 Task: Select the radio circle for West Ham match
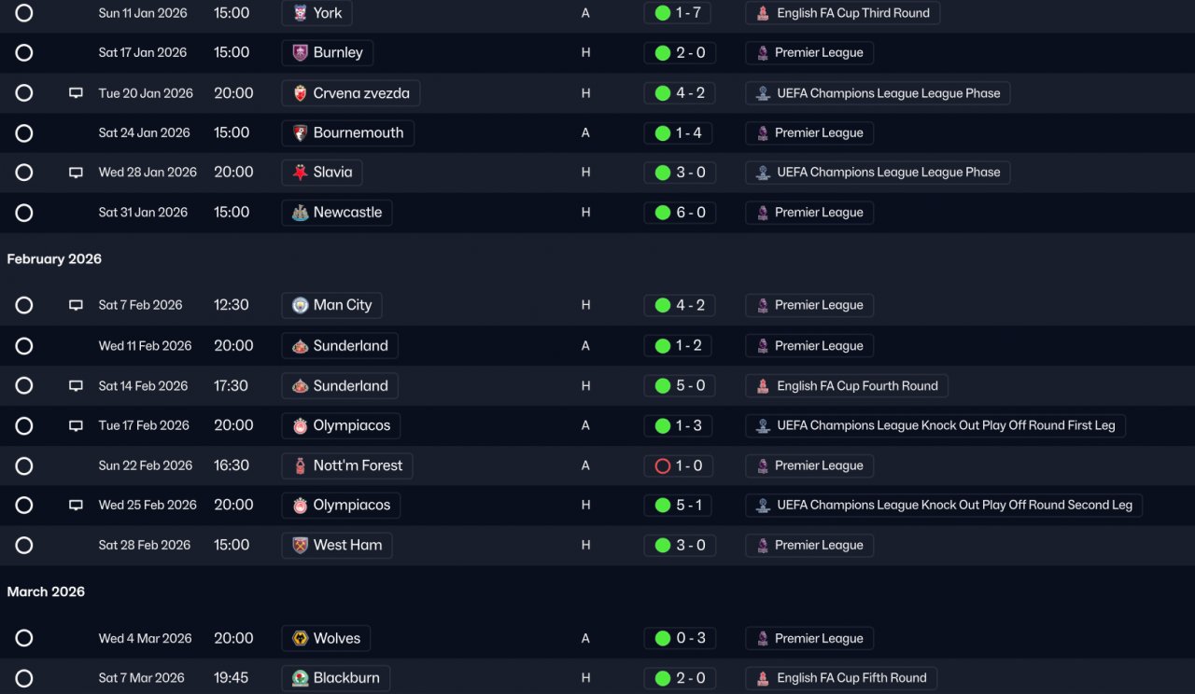pyautogui.click(x=24, y=545)
